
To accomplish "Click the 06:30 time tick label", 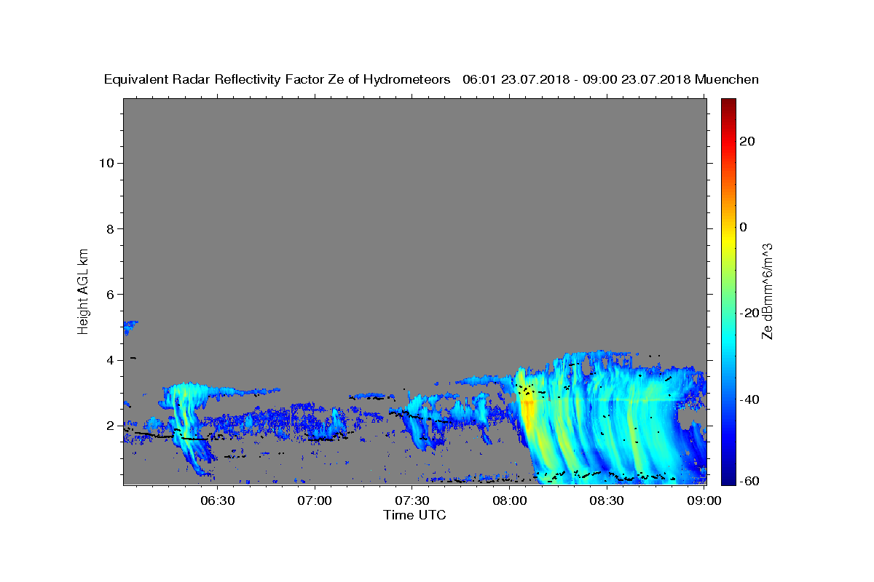I will (218, 501).
